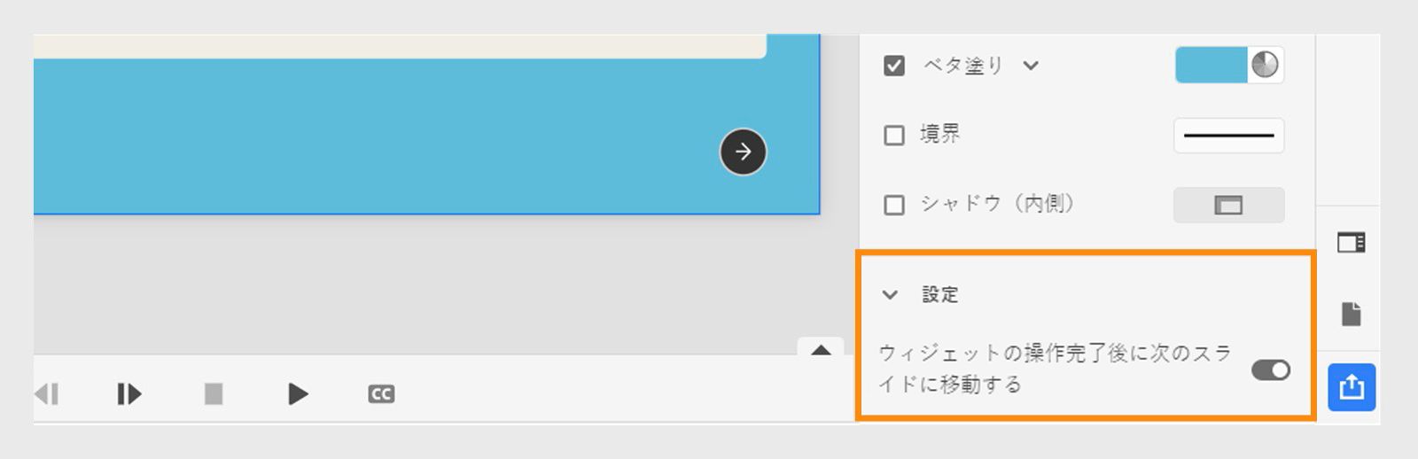Open the border line style picker
This screenshot has height=459, width=1418.
pos(1228,136)
